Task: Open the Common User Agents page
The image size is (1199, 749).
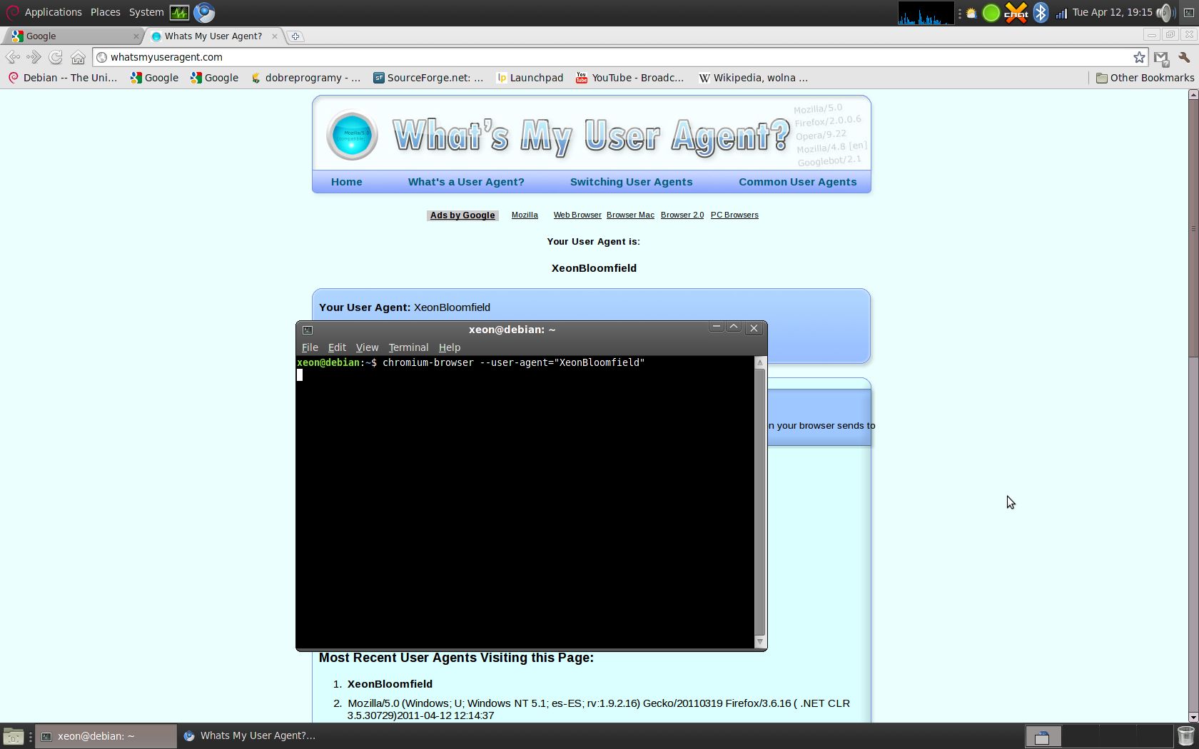Action: (798, 182)
